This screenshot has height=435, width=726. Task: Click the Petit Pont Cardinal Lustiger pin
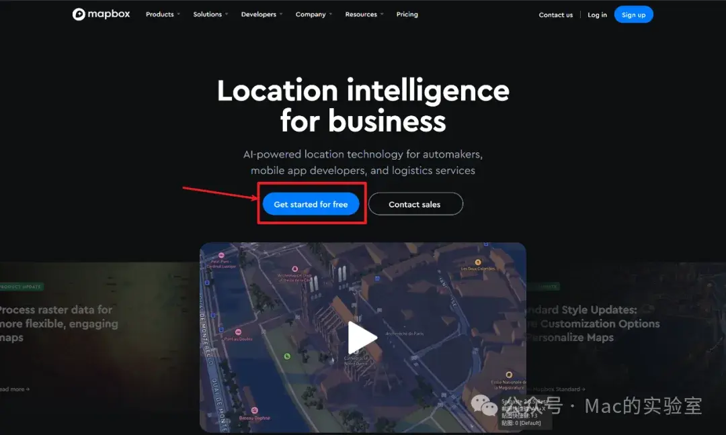click(222, 255)
